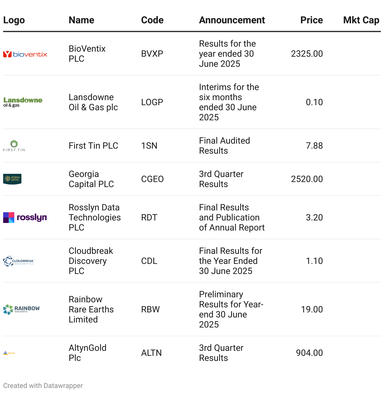Image resolution: width=384 pixels, height=393 pixels.
Task: Click the Rosslyn logo
Action: [x=25, y=217]
